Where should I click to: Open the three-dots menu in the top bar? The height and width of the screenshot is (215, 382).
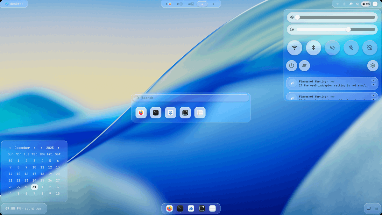pos(375,4)
